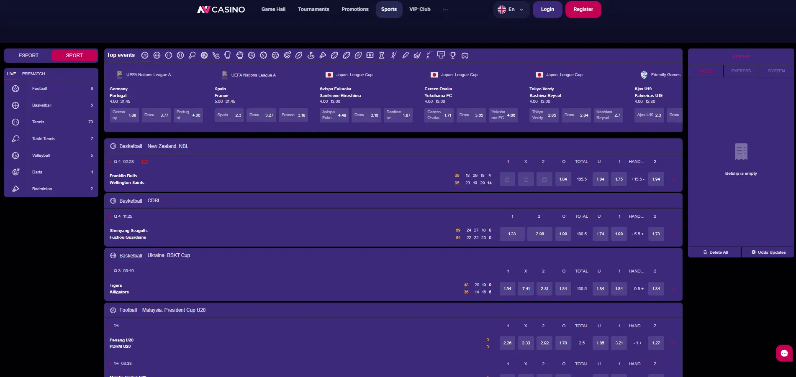Image resolution: width=796 pixels, height=377 pixels.
Task: Select the Darts target icon in the filter bar
Action: coord(287,55)
